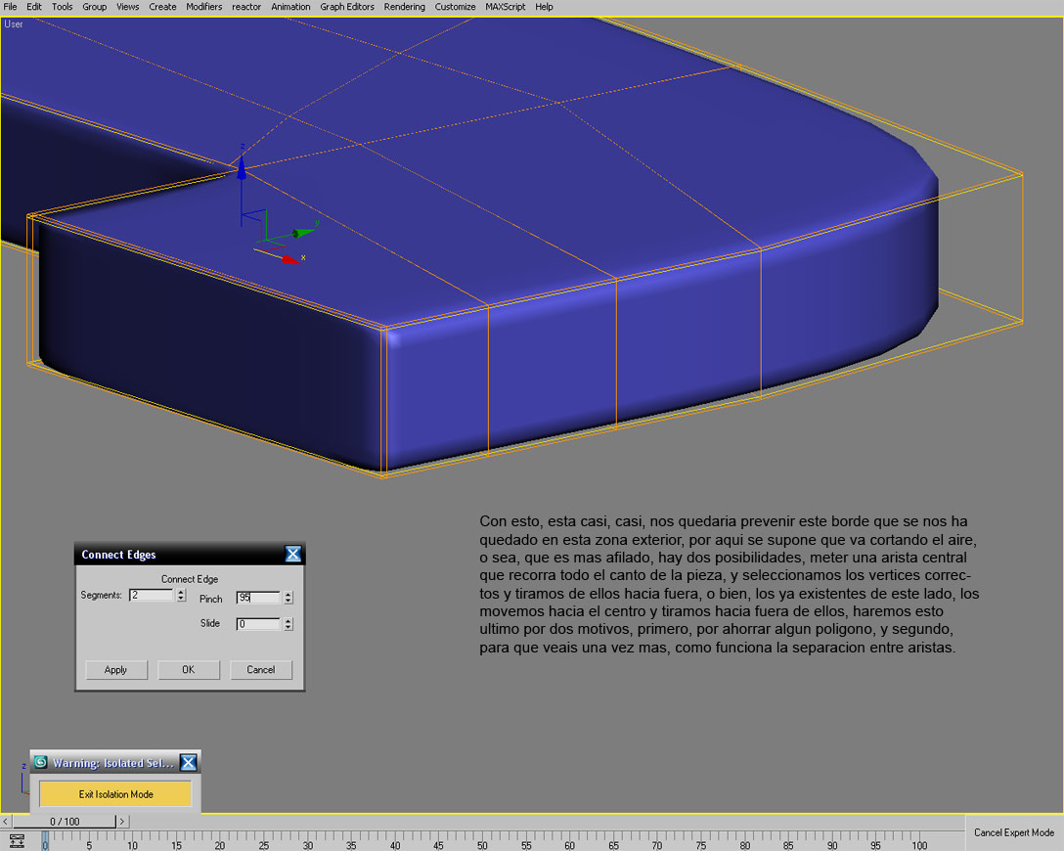
Task: Open the Edit menu
Action: point(34,7)
